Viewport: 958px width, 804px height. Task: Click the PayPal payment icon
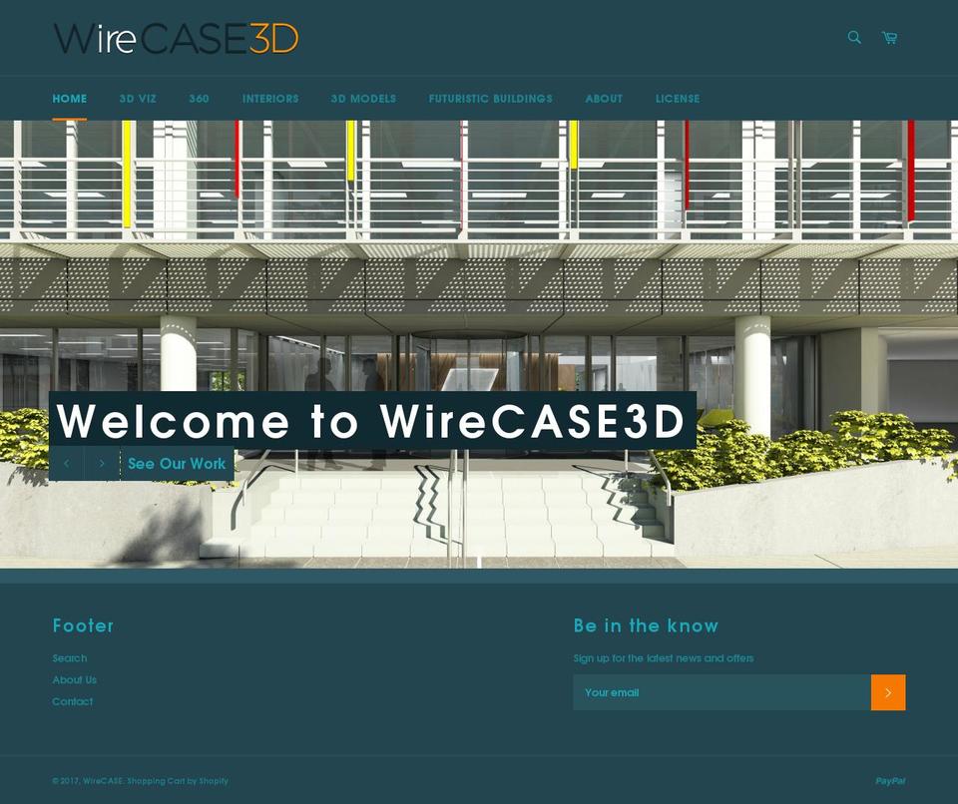[x=890, y=781]
